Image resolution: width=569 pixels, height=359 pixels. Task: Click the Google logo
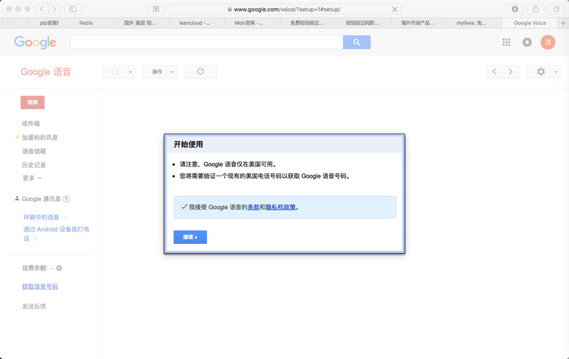pos(35,43)
